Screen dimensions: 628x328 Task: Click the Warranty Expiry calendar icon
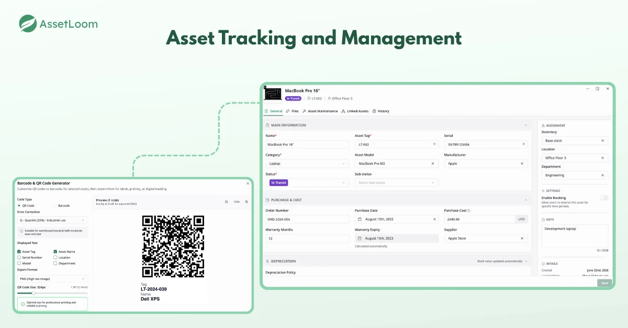[x=360, y=238]
